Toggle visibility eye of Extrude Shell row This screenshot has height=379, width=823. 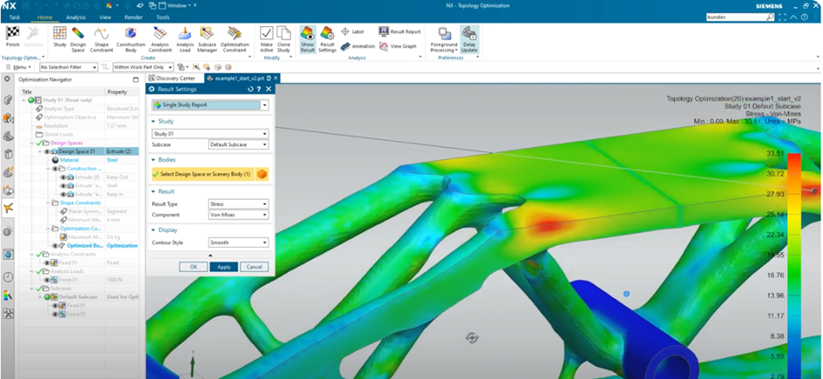pyautogui.click(x=63, y=186)
